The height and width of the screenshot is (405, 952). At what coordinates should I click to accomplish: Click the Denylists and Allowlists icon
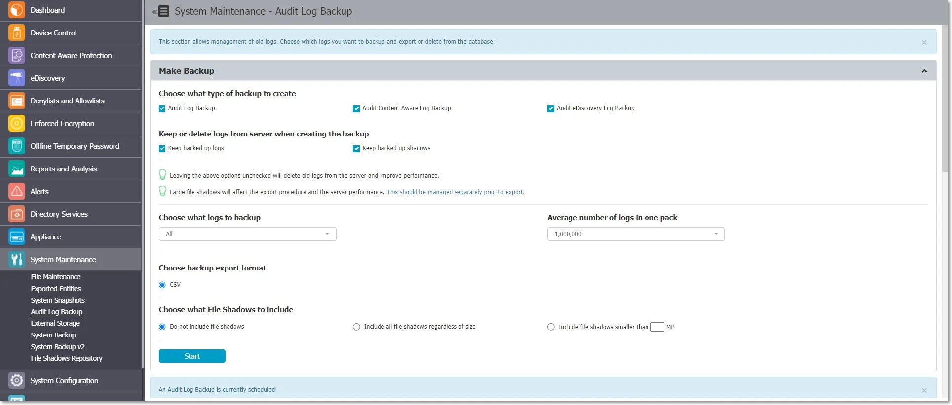(17, 101)
